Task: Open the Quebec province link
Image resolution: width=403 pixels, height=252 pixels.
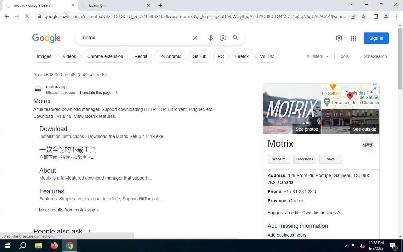Action: tap(297, 201)
